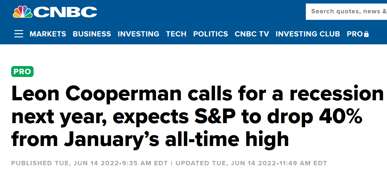Screen dimensions: 387x171
Task: Open the Markets menu
Action: pos(48,34)
